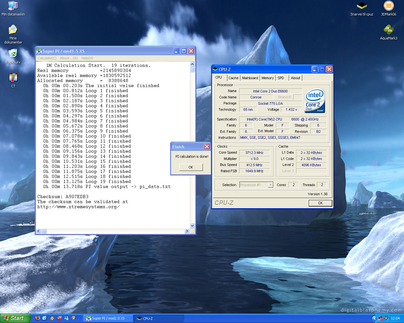Click Super PI scroll right arrow
Screen dimensions: 404x323
(x=187, y=231)
